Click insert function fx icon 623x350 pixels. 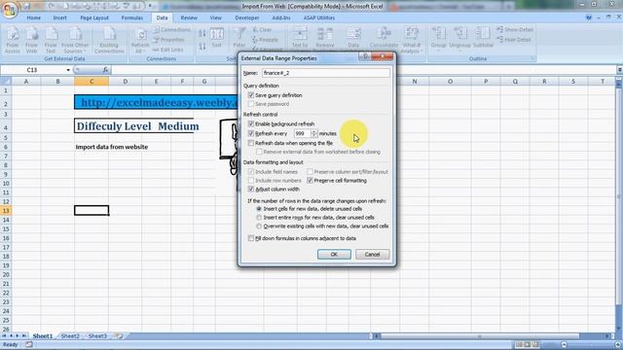tap(105, 70)
